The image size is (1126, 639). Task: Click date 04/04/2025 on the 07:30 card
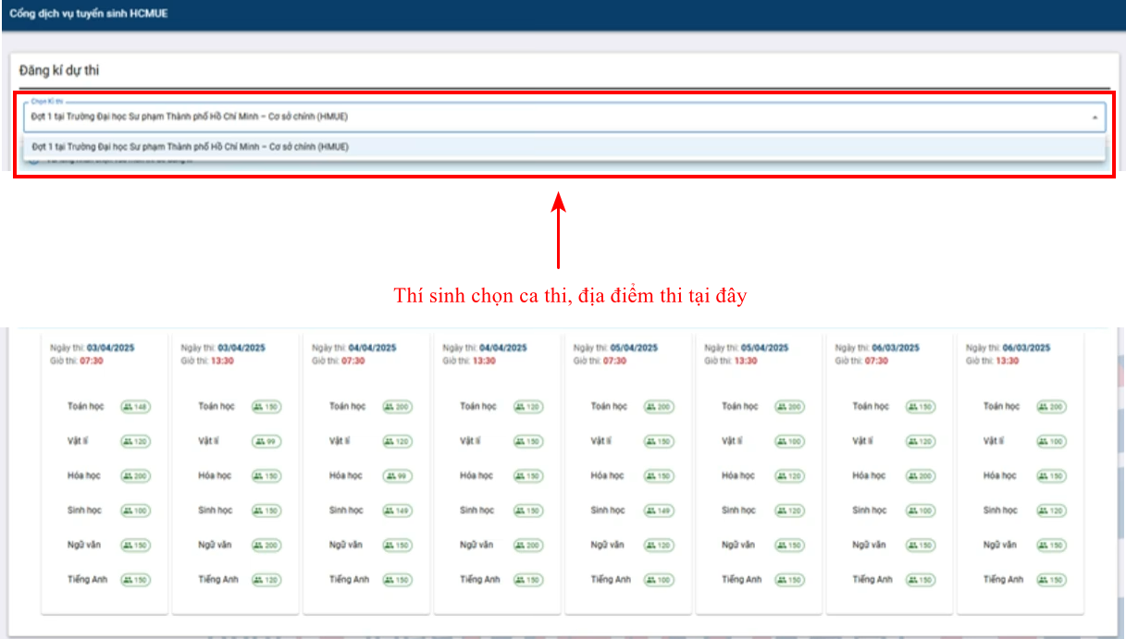tap(373, 348)
